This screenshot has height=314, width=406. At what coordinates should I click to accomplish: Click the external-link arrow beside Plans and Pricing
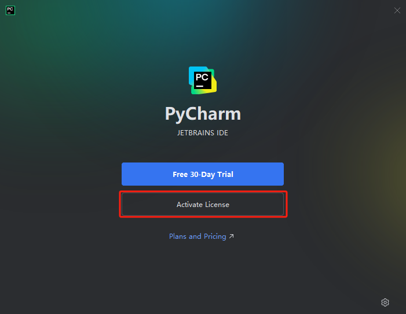pyautogui.click(x=232, y=236)
